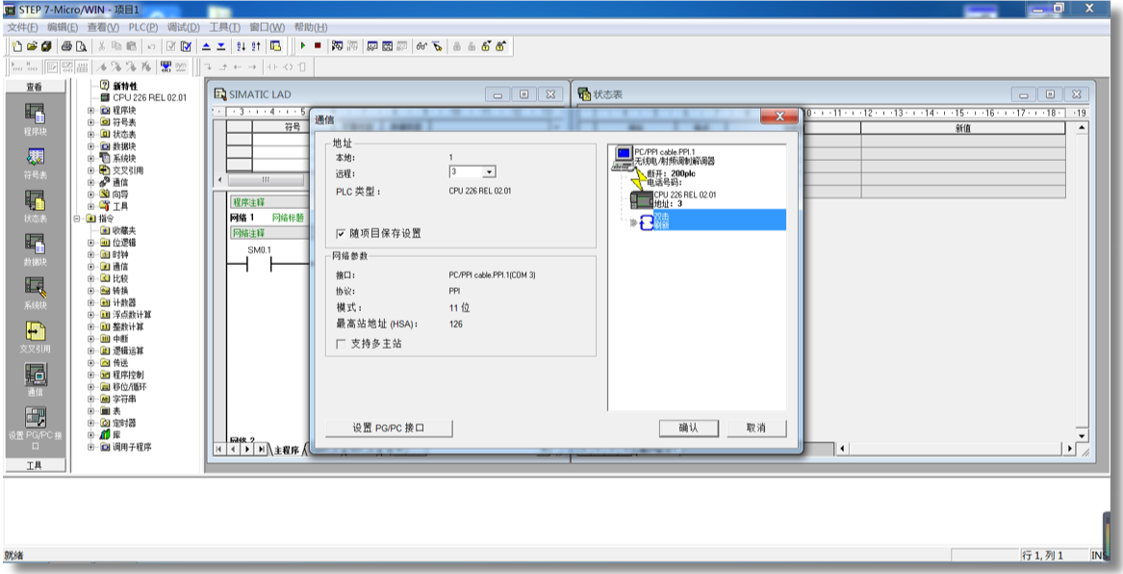The width and height of the screenshot is (1123, 574).
Task: Click the PC/PPI cable.PPI.1 computer icon
Action: coord(623,157)
